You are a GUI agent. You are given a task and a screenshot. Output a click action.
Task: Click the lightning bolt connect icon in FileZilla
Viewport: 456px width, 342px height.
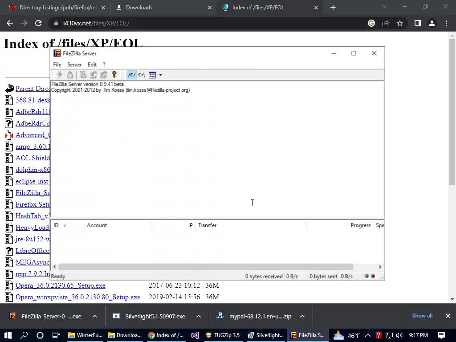click(60, 75)
